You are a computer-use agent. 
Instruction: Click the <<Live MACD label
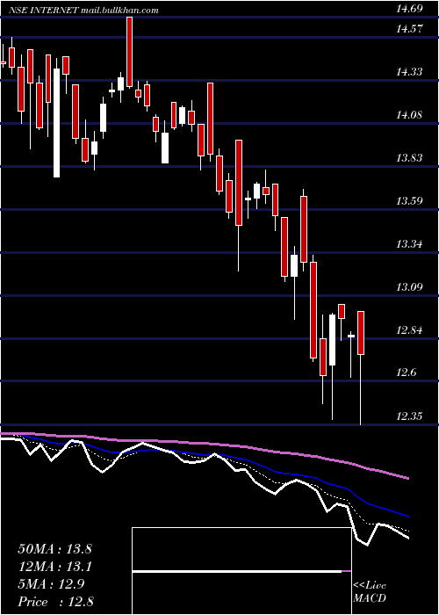[x=370, y=592]
